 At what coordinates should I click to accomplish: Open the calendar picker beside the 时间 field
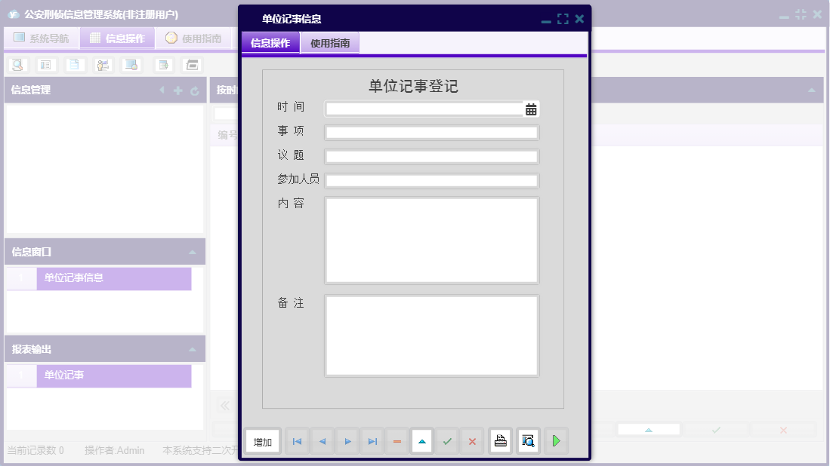530,109
